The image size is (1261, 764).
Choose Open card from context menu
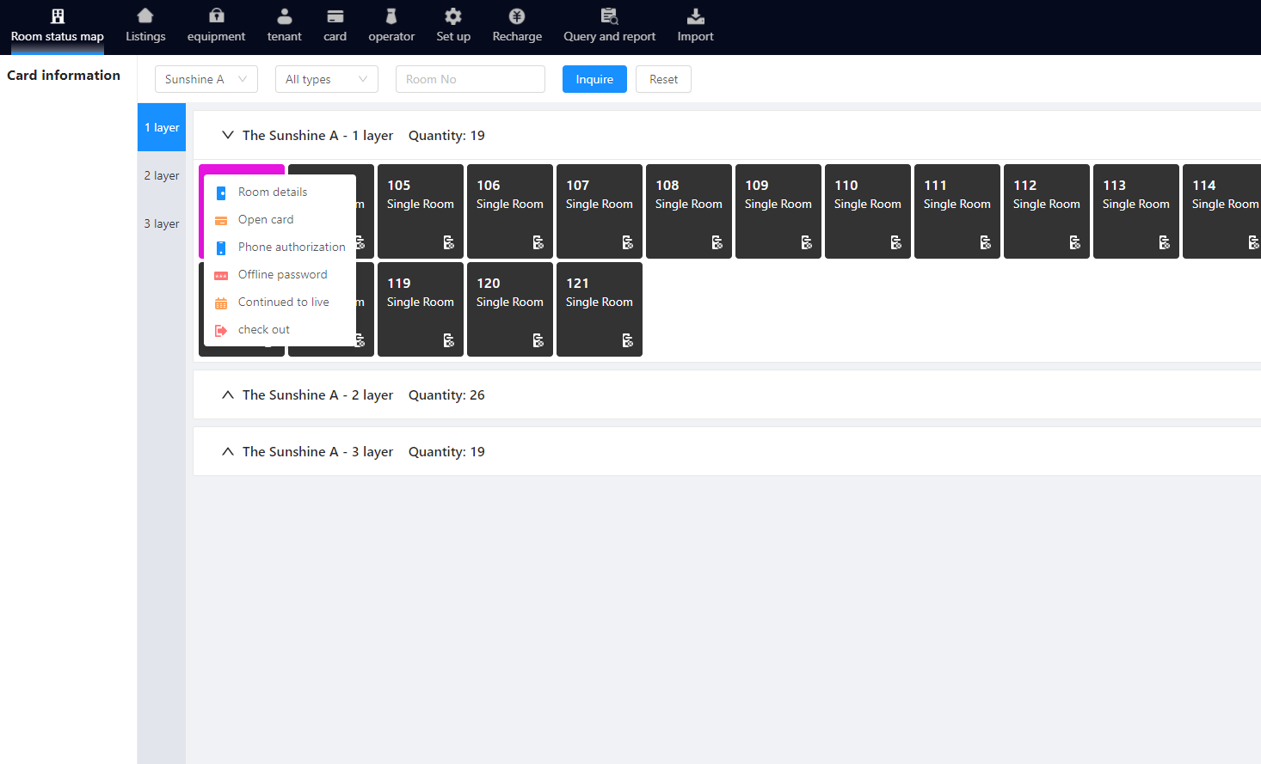point(266,219)
